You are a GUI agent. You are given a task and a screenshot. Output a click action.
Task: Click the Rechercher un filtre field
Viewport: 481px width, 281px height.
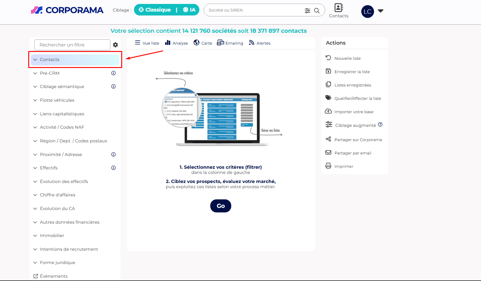click(72, 45)
